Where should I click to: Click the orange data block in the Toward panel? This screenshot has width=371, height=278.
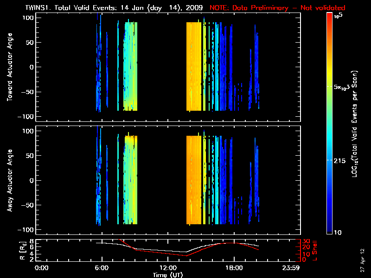click(193, 67)
